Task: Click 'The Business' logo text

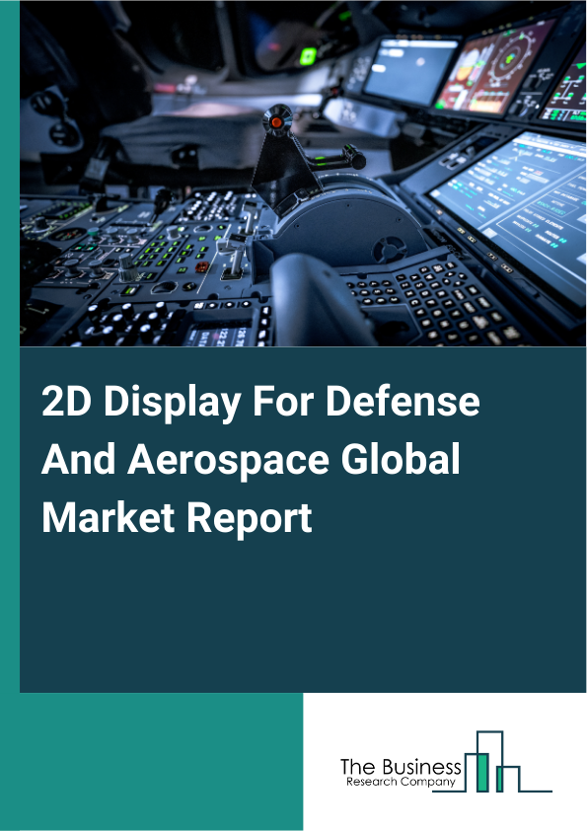Action: click(401, 767)
